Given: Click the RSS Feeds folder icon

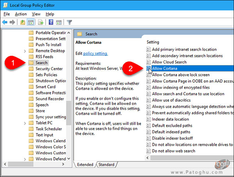Looking at the screenshot, I should 31,57.
